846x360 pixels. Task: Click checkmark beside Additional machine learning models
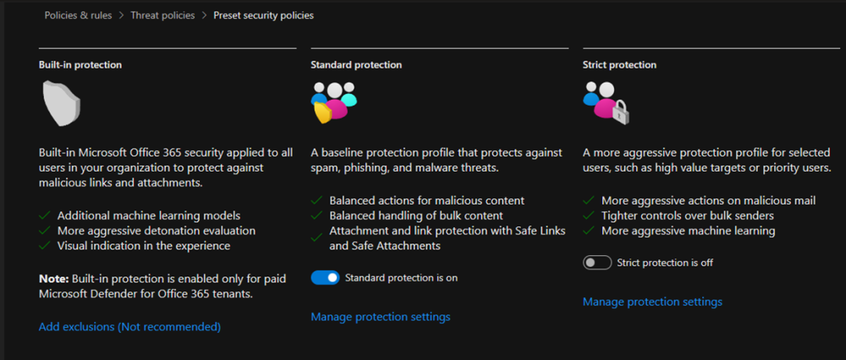[x=45, y=216]
